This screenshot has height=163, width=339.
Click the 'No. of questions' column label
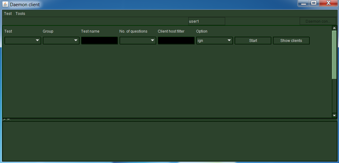point(133,31)
